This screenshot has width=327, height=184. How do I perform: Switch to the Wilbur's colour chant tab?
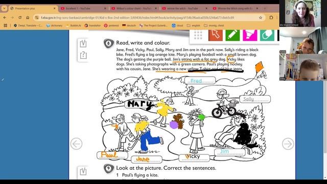coord(134,8)
